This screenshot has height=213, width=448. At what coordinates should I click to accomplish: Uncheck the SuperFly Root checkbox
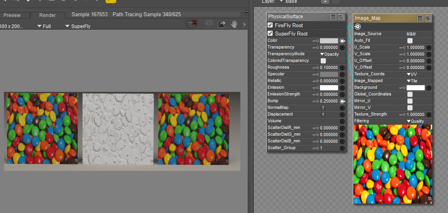tap(270, 34)
